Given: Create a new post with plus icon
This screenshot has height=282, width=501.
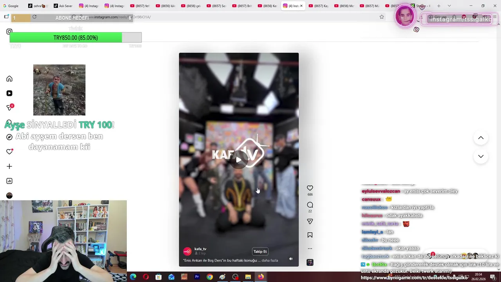Looking at the screenshot, I should tap(9, 166).
